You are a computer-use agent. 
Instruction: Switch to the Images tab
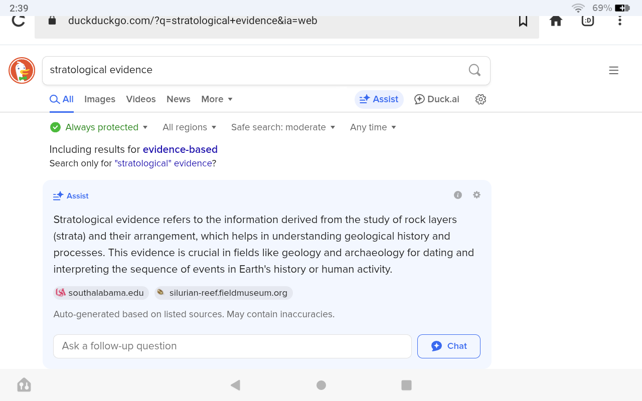(100, 99)
